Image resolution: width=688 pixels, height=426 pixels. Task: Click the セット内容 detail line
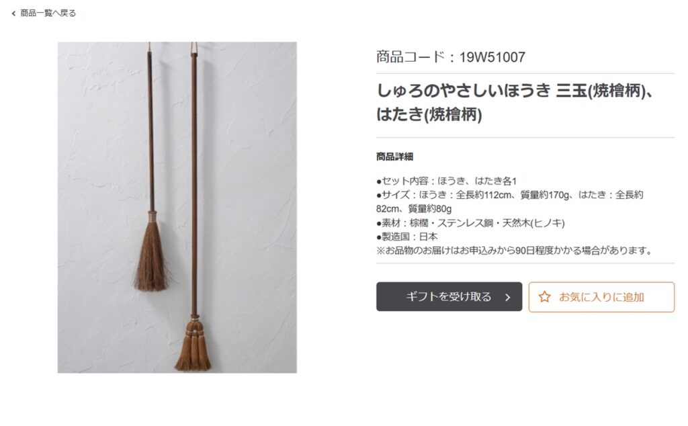pyautogui.click(x=446, y=181)
